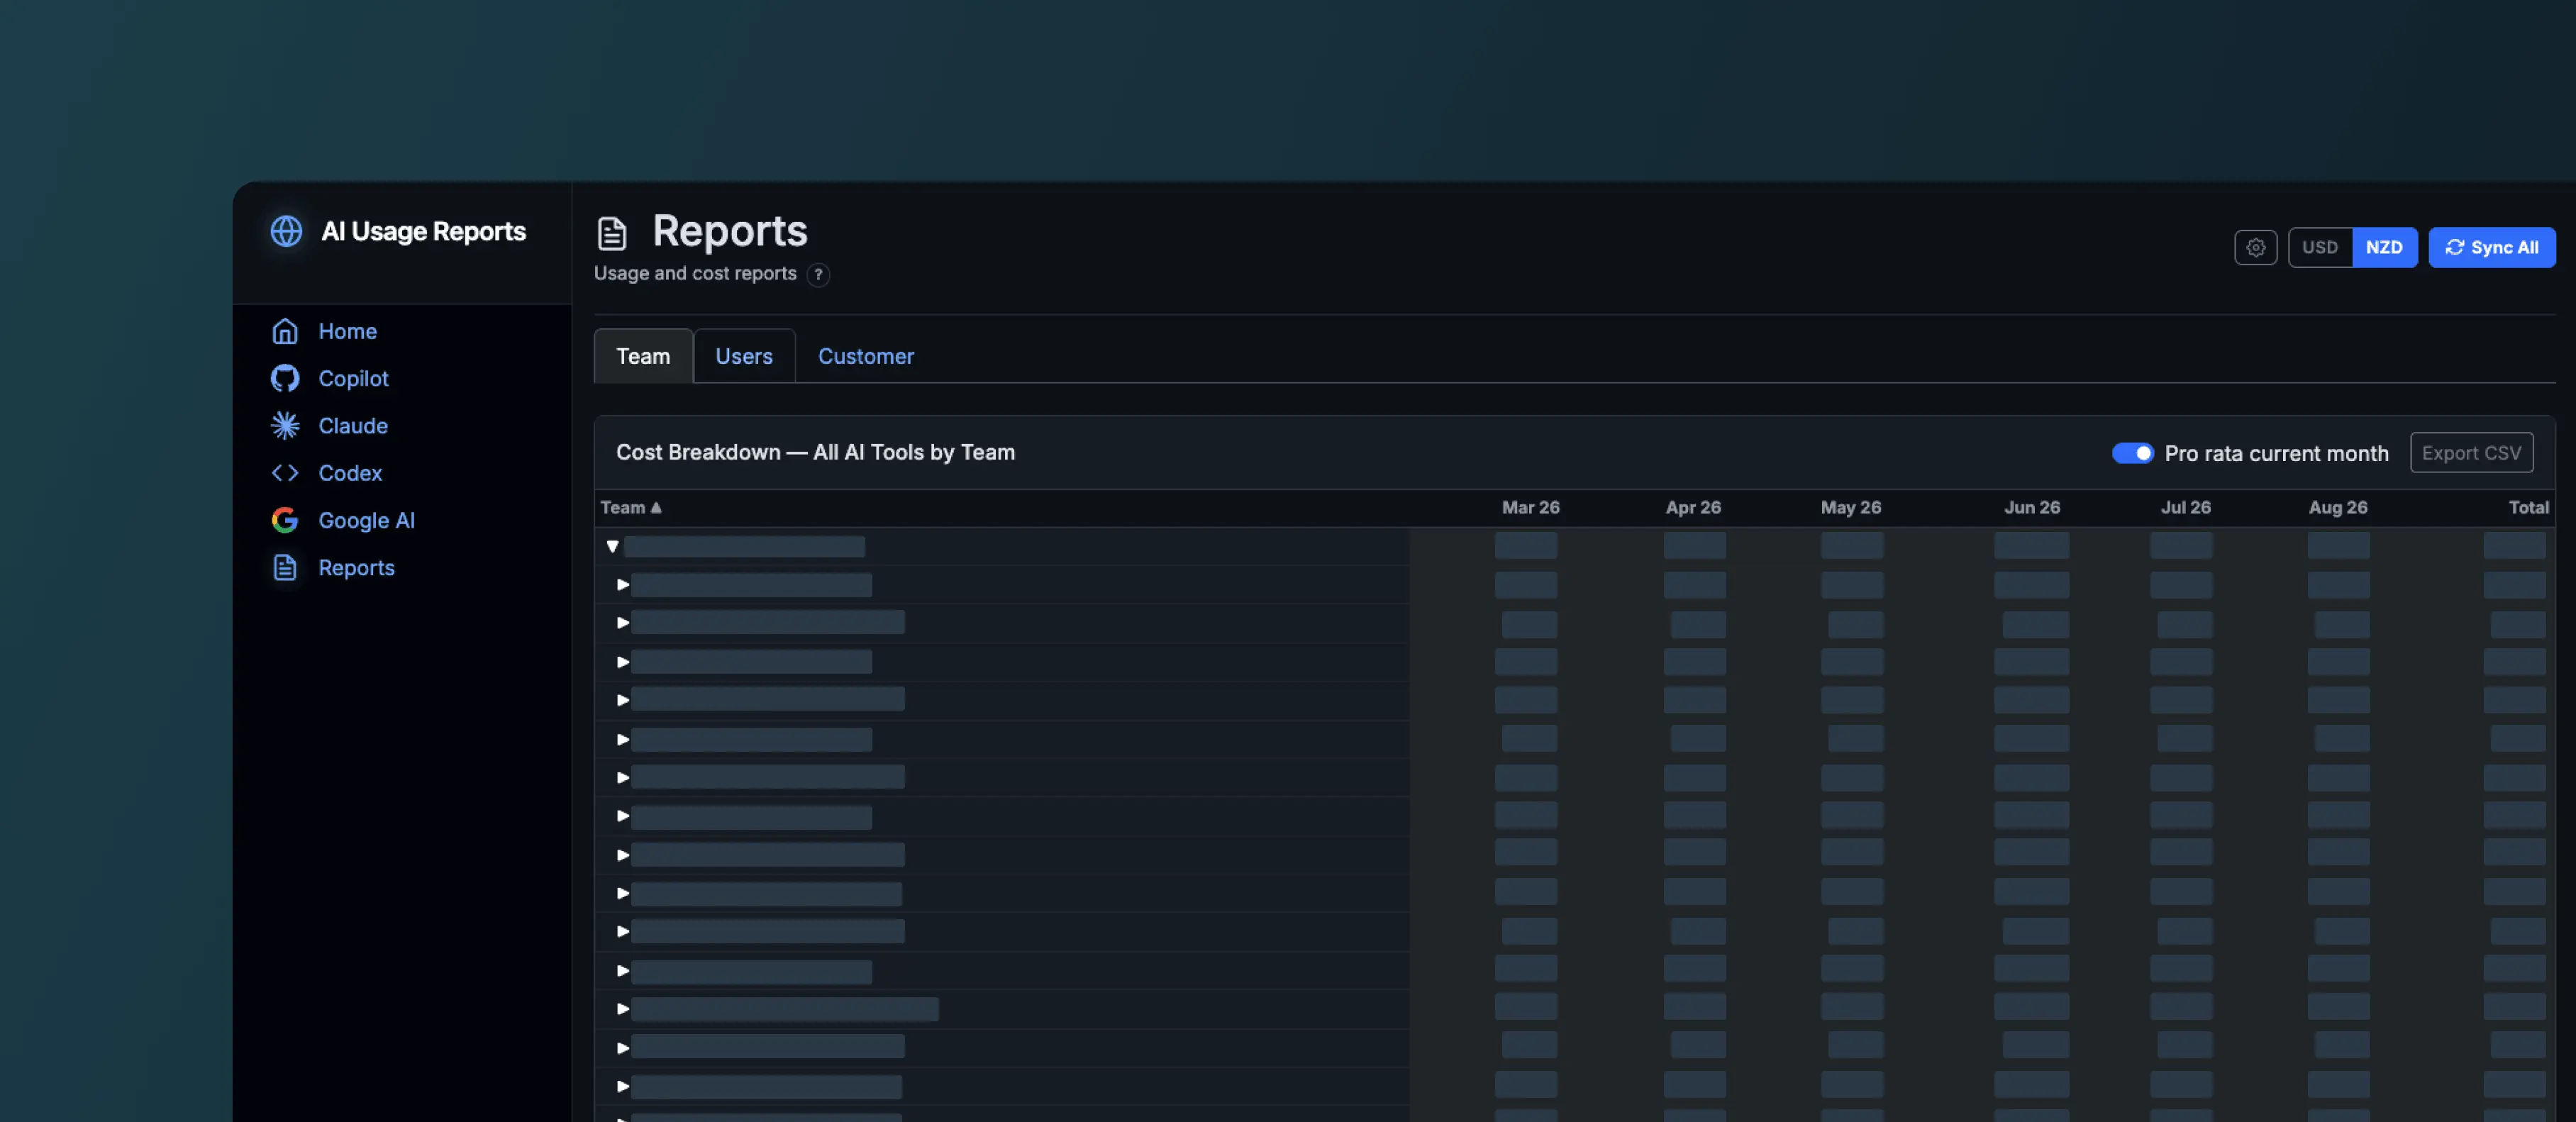Image resolution: width=2576 pixels, height=1122 pixels.
Task: Select the Claude starburst icon
Action: (285, 425)
